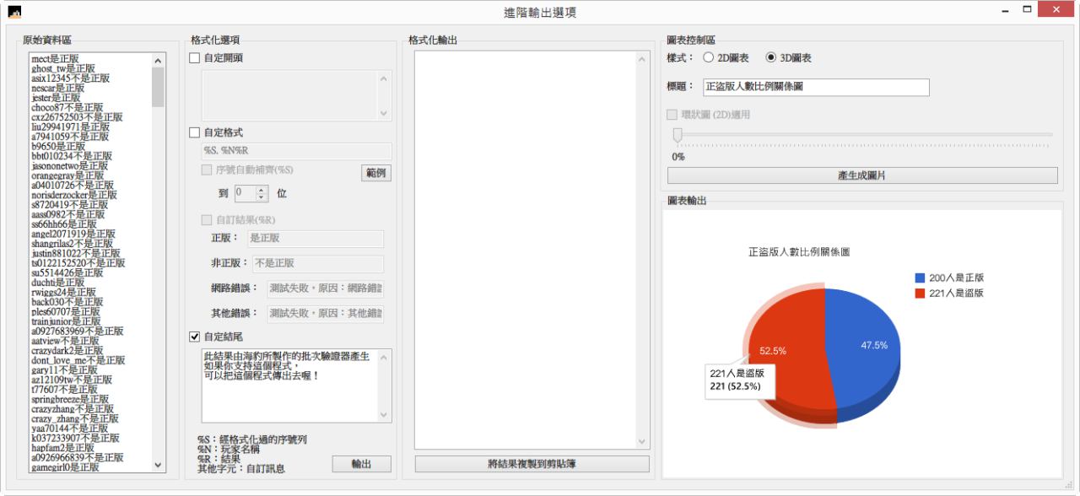The height and width of the screenshot is (496, 1080).
Task: Click the chart title 標題 input field
Action: [x=815, y=87]
